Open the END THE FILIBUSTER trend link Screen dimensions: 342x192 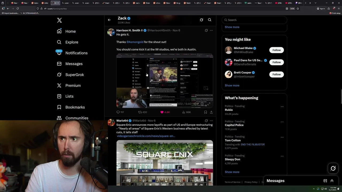(x=253, y=145)
